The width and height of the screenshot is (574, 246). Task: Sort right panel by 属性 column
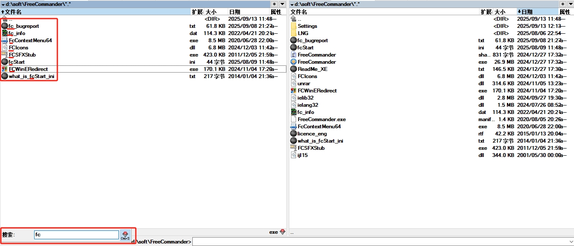point(566,12)
